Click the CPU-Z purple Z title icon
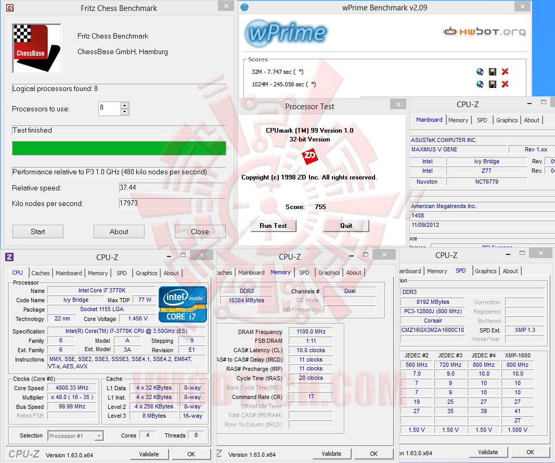 click(x=9, y=257)
